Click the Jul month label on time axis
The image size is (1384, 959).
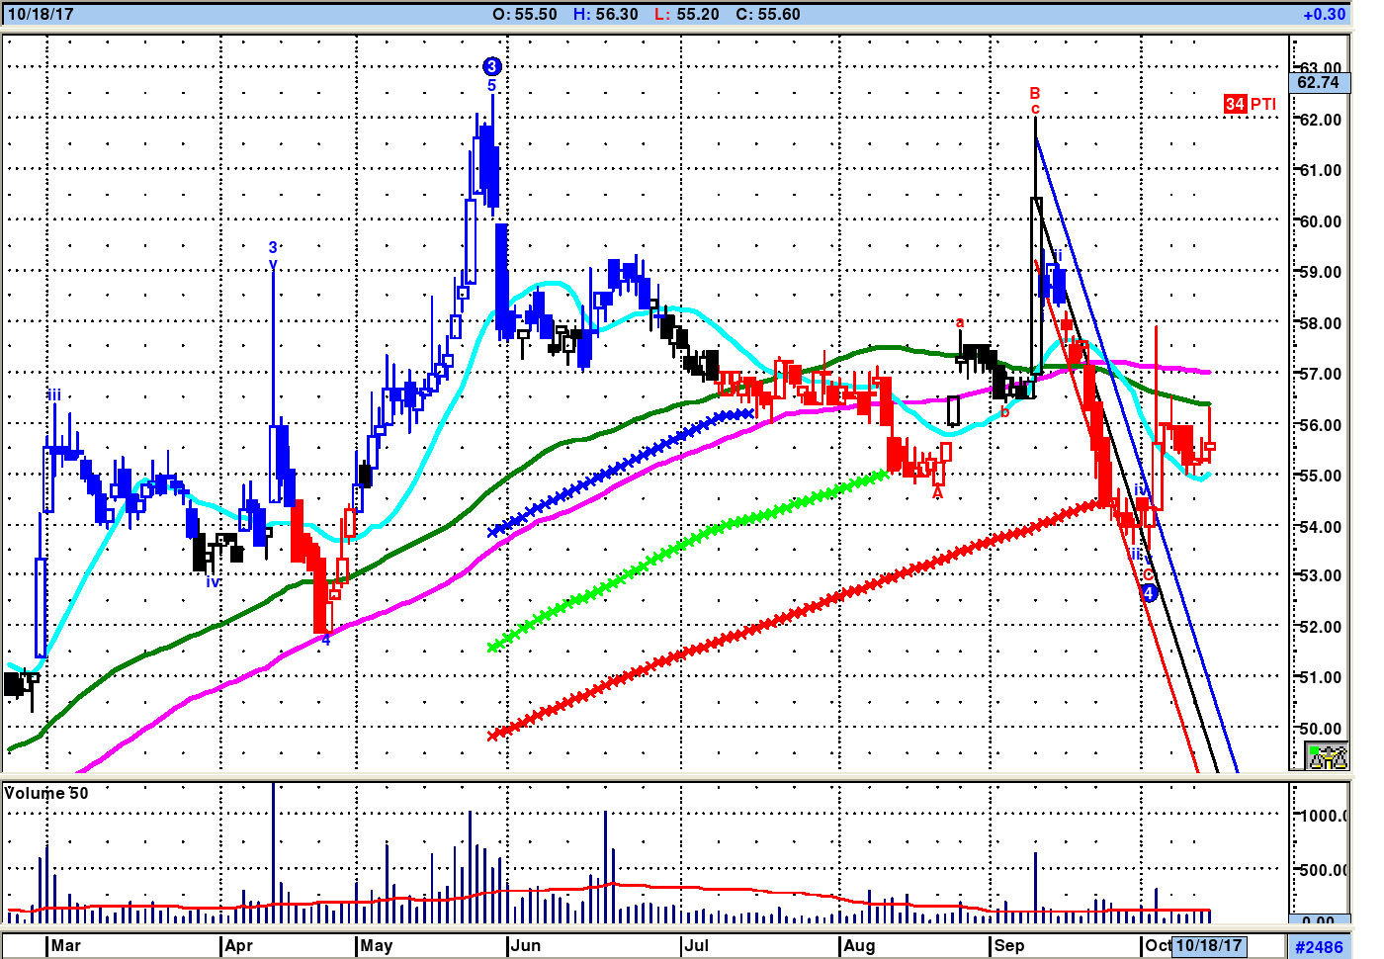pos(697,945)
